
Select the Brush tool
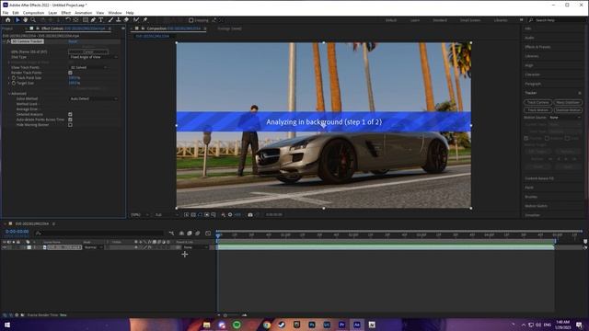[110, 20]
